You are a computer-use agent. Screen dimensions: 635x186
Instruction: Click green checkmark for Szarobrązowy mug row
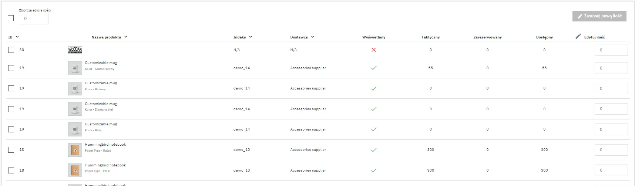coord(373,68)
